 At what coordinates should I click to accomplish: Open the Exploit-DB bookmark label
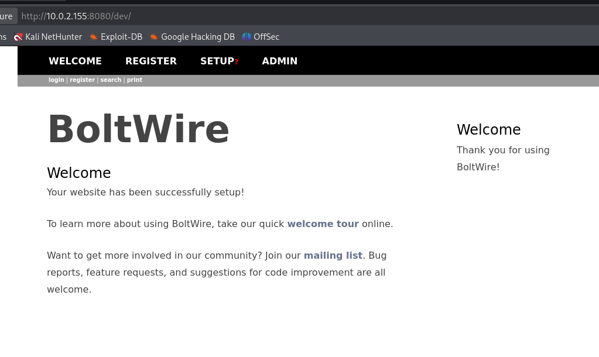tap(121, 37)
